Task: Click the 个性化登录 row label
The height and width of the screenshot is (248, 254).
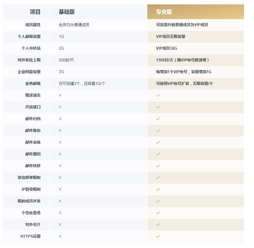Action: tap(31, 213)
